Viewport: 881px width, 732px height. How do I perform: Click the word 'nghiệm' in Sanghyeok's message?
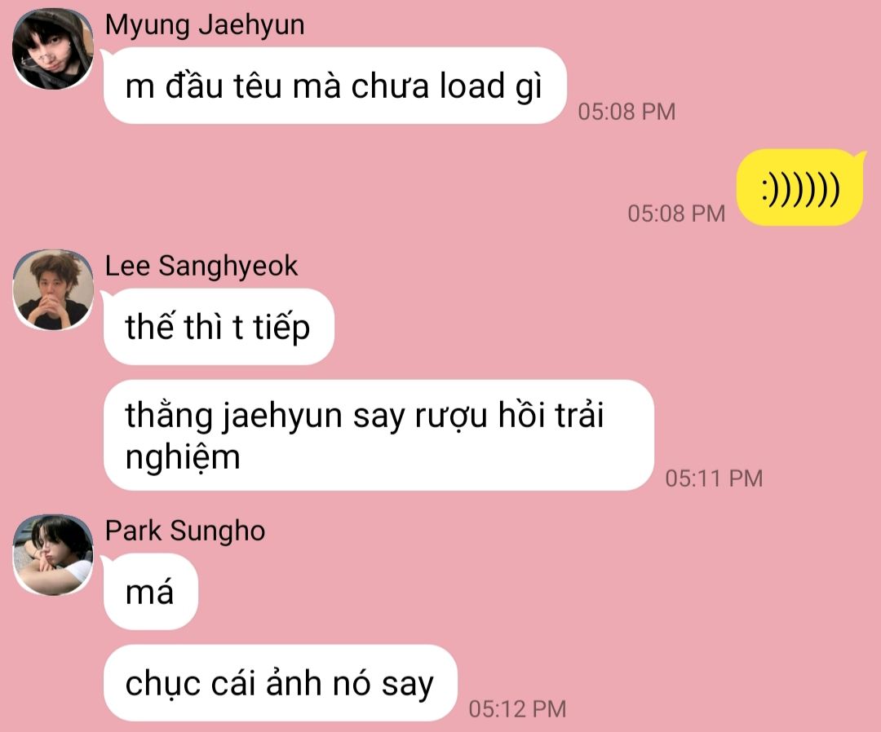point(183,457)
